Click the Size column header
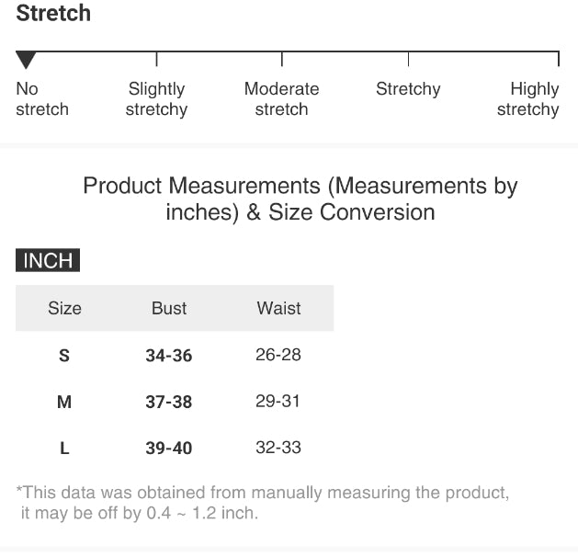The height and width of the screenshot is (557, 578). tap(64, 309)
